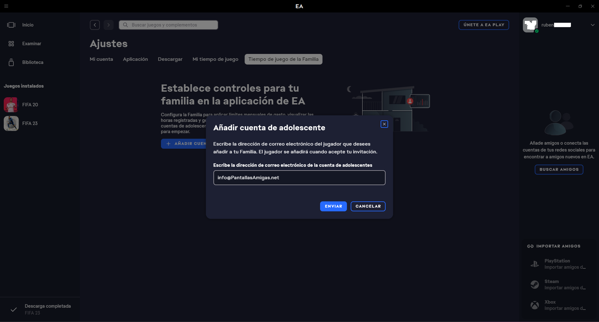Screen dimensions: 599x322
Task: Click the Biblioteca library icon
Action: (x=11, y=62)
